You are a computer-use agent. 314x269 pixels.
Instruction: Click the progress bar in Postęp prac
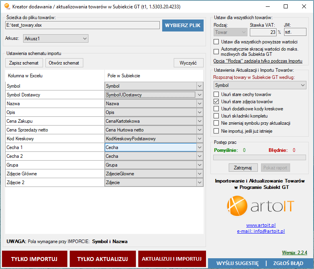coord(259,157)
